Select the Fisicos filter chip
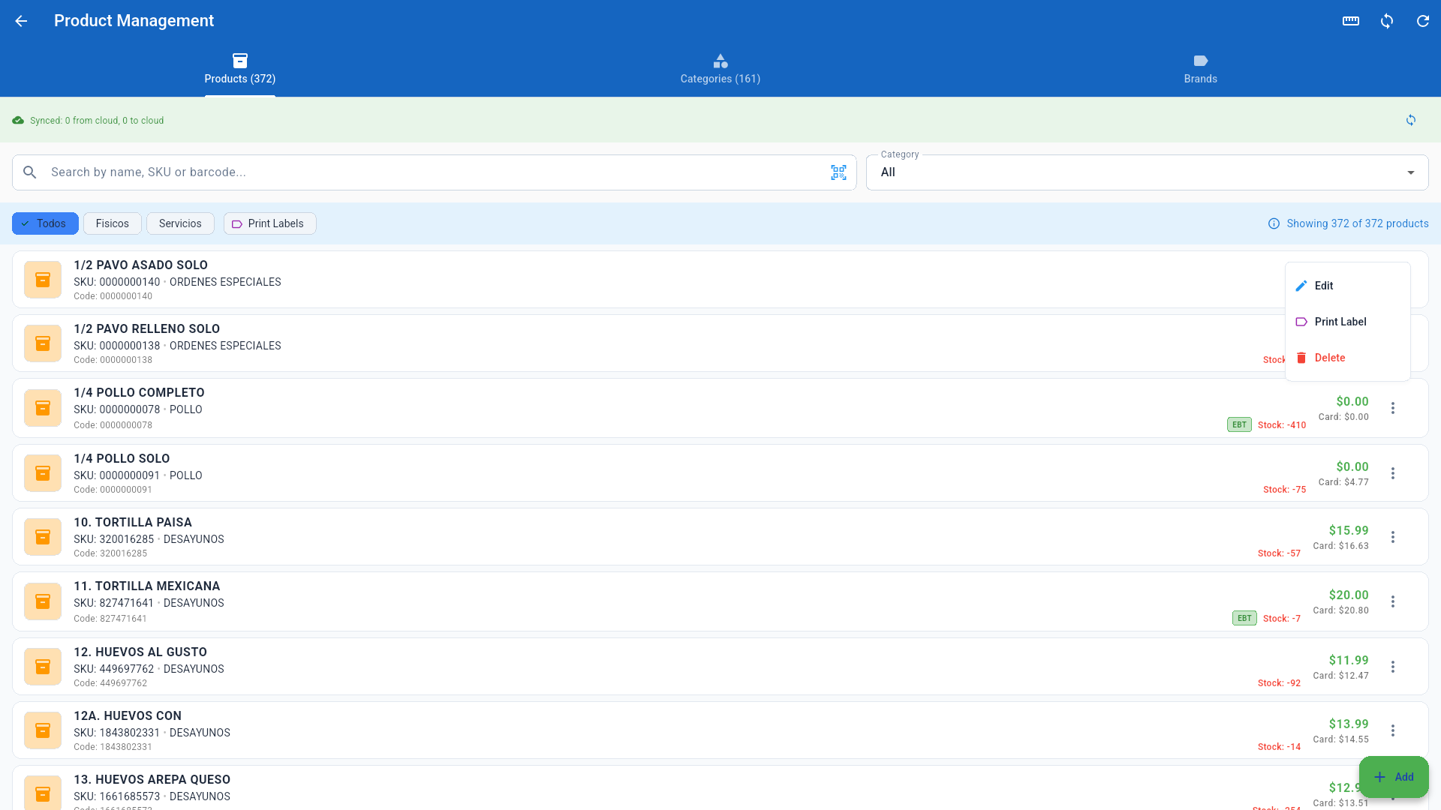1441x810 pixels. click(113, 223)
